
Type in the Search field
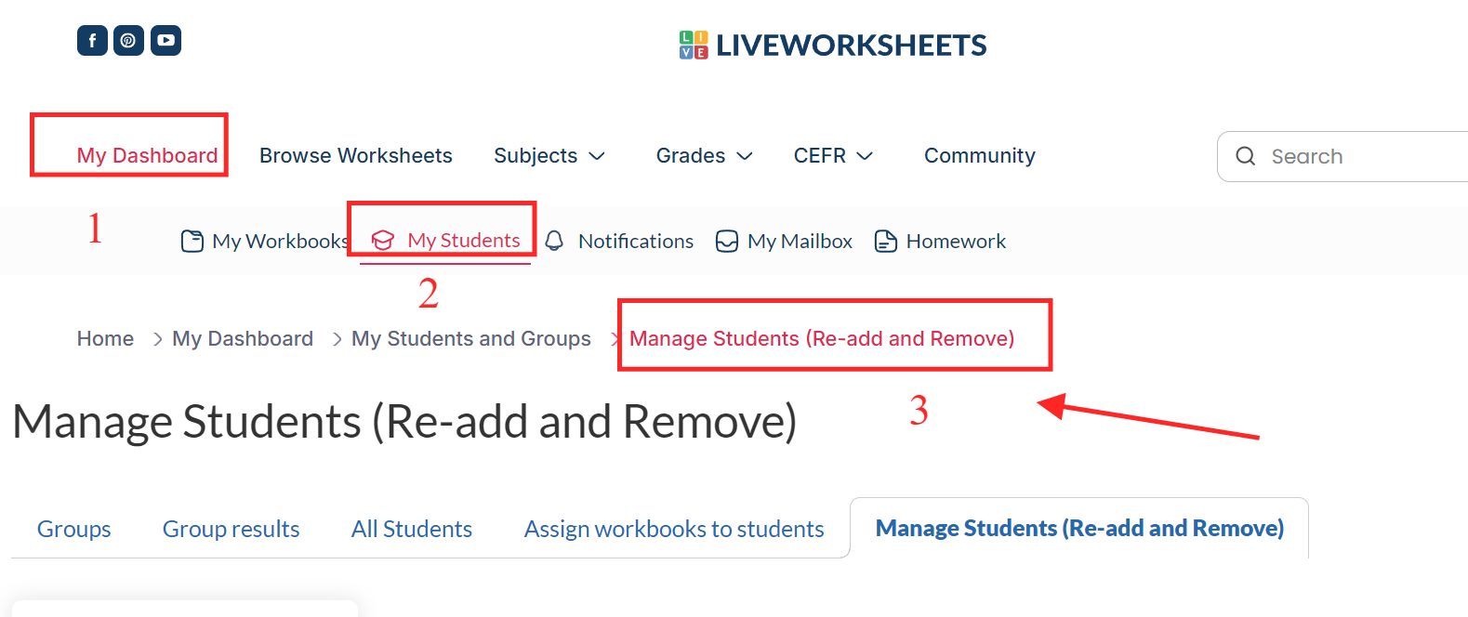(1357, 156)
